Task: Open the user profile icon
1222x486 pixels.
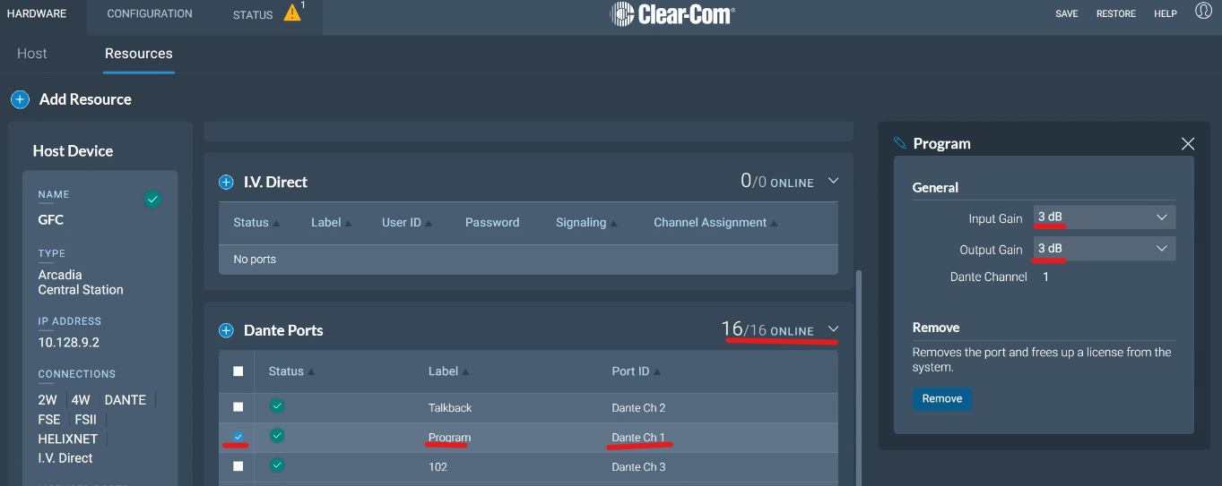Action: click(1203, 12)
